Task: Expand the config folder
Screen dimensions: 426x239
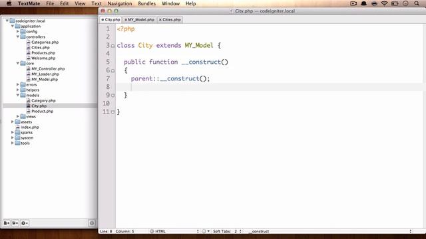Action: (x=18, y=31)
